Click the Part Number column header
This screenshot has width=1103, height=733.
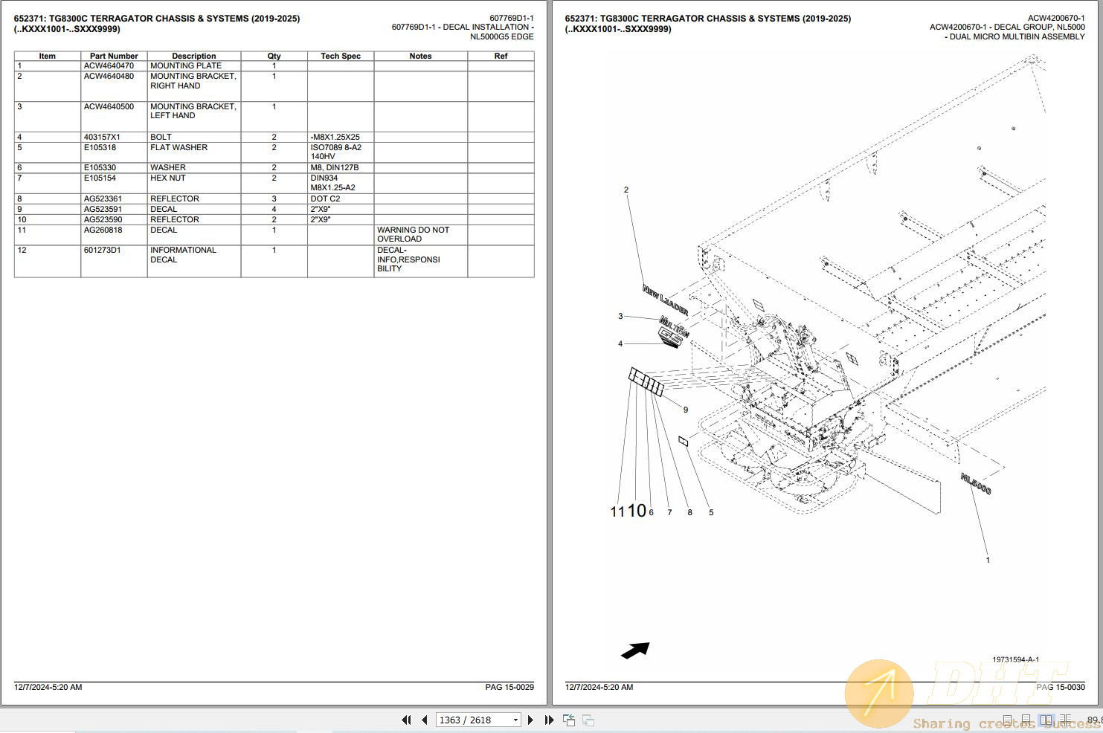coord(114,56)
